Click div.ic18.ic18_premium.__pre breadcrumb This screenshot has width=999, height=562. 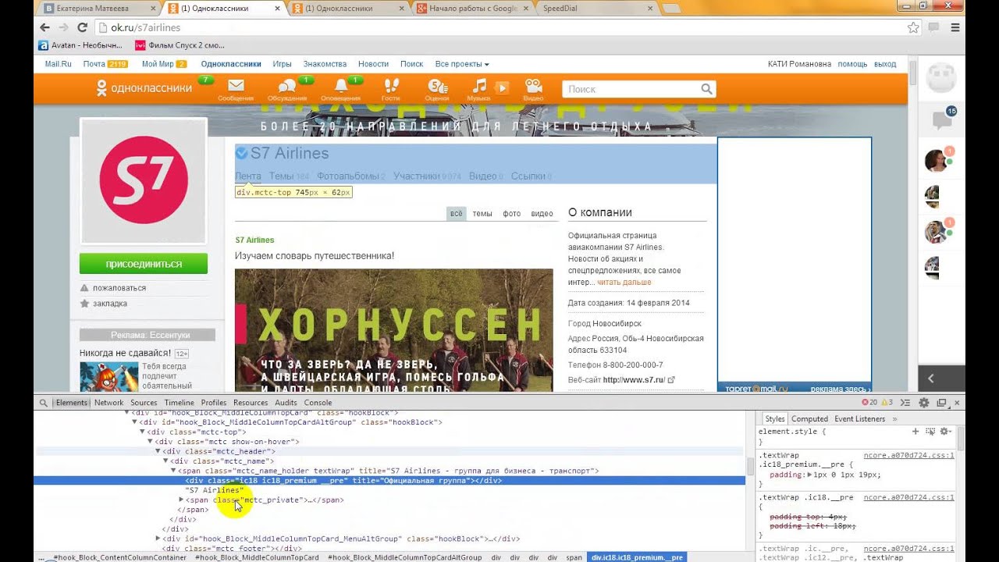[x=637, y=557]
